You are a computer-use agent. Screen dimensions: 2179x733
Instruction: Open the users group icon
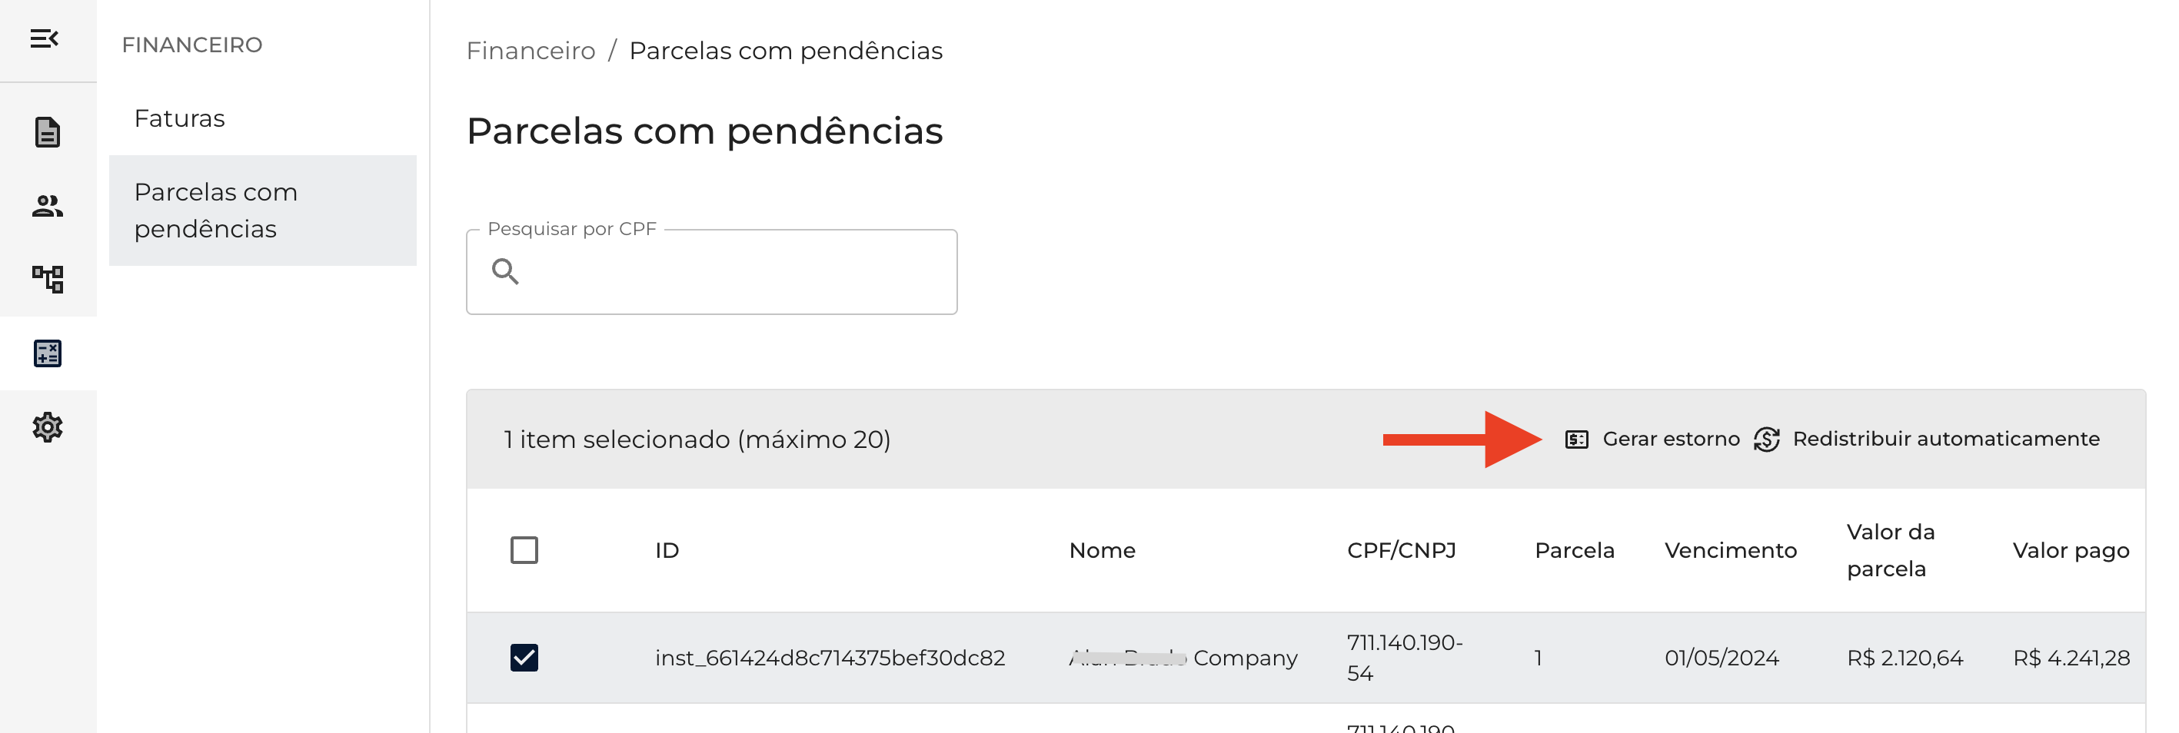[x=48, y=205]
